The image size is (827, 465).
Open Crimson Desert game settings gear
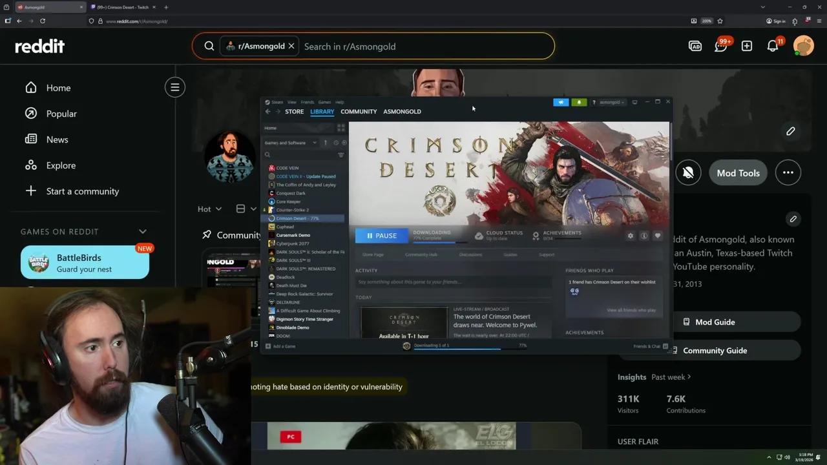point(631,236)
